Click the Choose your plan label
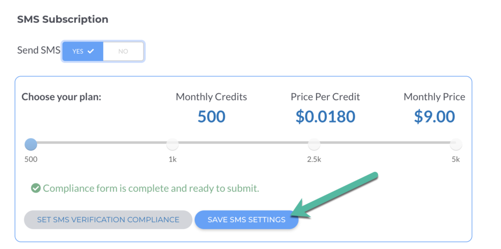The height and width of the screenshot is (249, 501). [x=61, y=97]
